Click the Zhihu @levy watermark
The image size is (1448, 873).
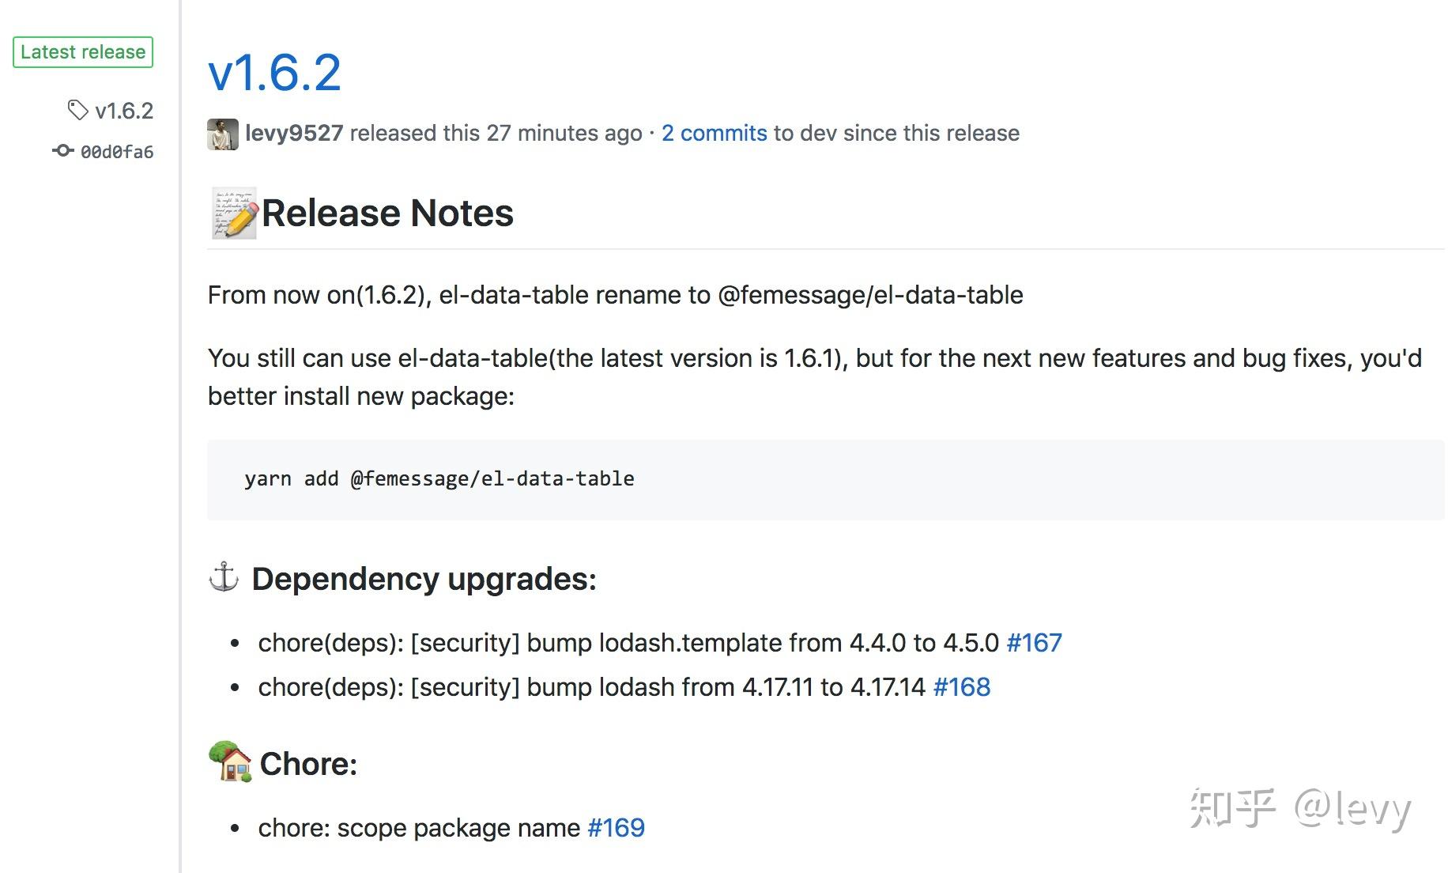[x=1300, y=808]
